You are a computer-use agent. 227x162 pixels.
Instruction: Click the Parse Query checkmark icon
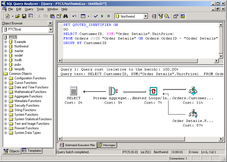tap(96, 16)
